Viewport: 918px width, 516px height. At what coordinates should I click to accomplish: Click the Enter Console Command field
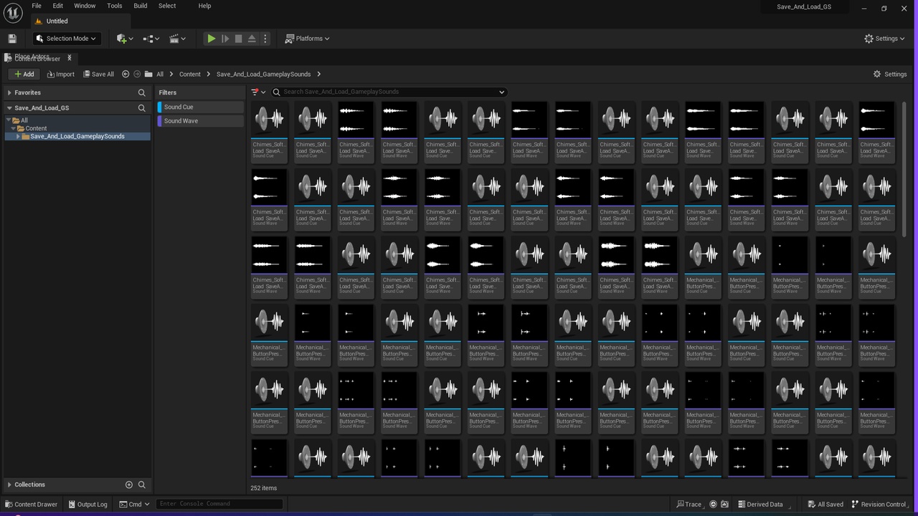(219, 504)
